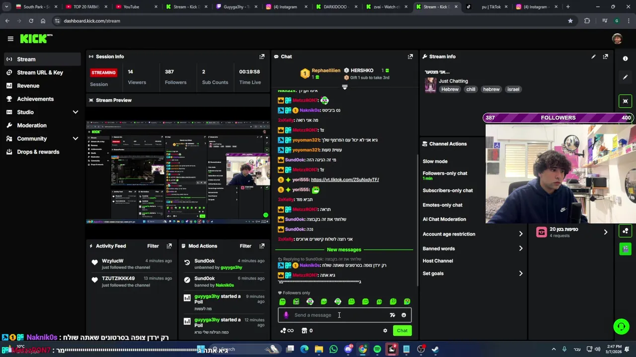The image size is (636, 357).
Task: Open Account age restriction settings arrow
Action: (521, 234)
